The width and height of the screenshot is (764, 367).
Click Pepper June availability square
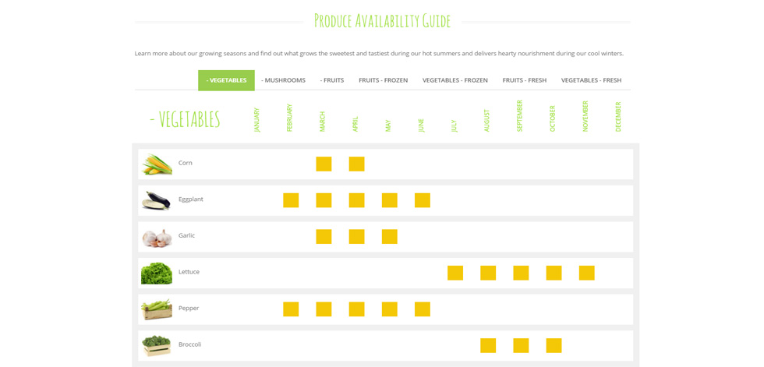tap(423, 309)
